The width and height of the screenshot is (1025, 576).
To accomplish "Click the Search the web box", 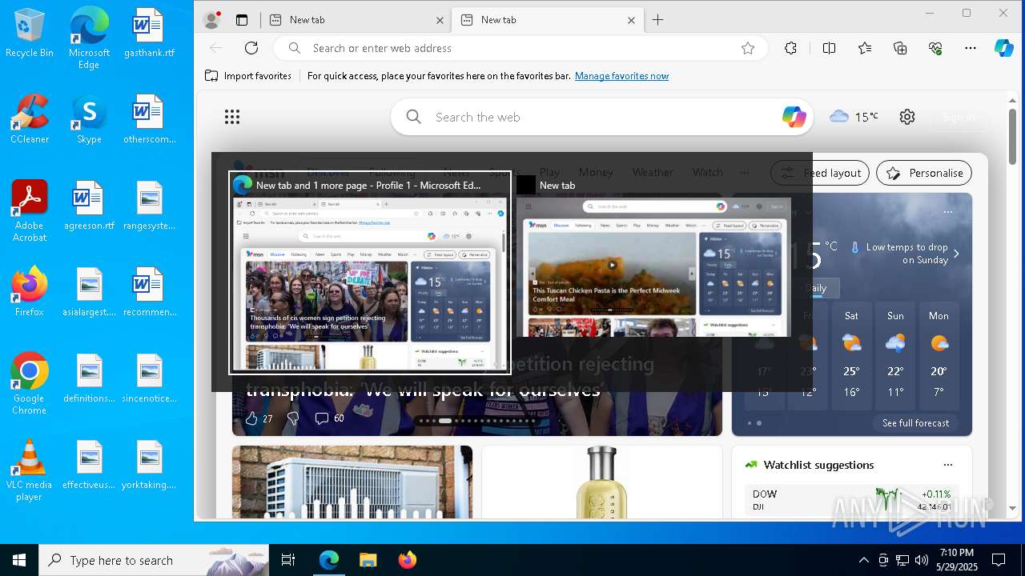I will 602,117.
